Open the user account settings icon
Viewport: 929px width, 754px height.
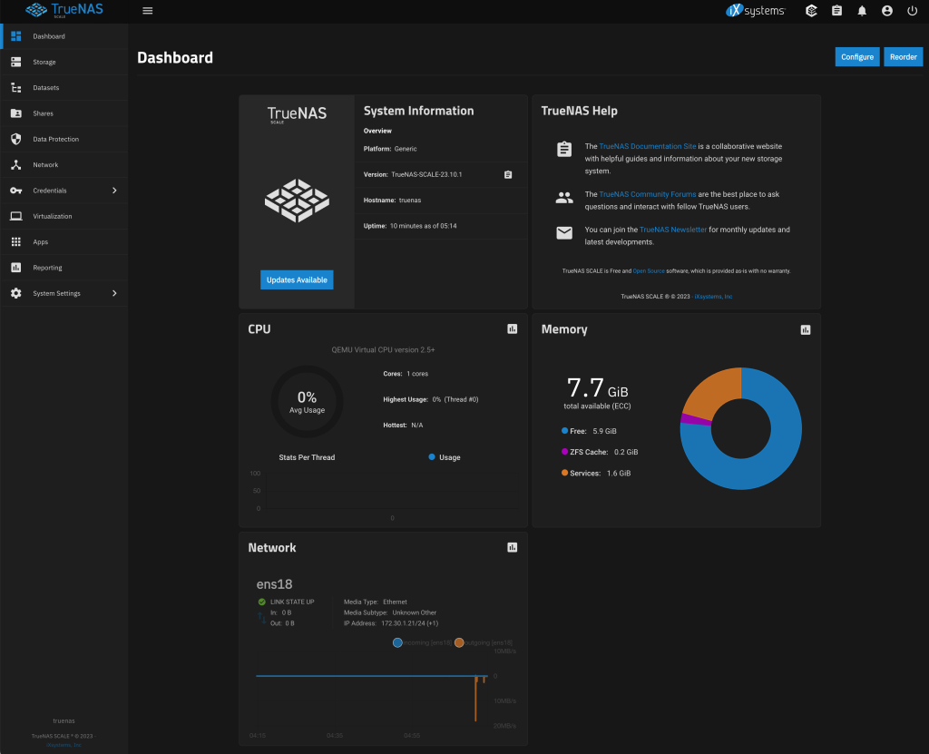click(887, 11)
